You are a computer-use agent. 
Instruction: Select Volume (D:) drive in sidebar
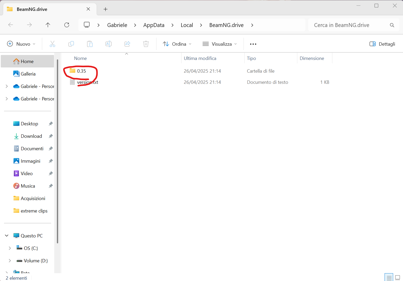[x=32, y=261]
